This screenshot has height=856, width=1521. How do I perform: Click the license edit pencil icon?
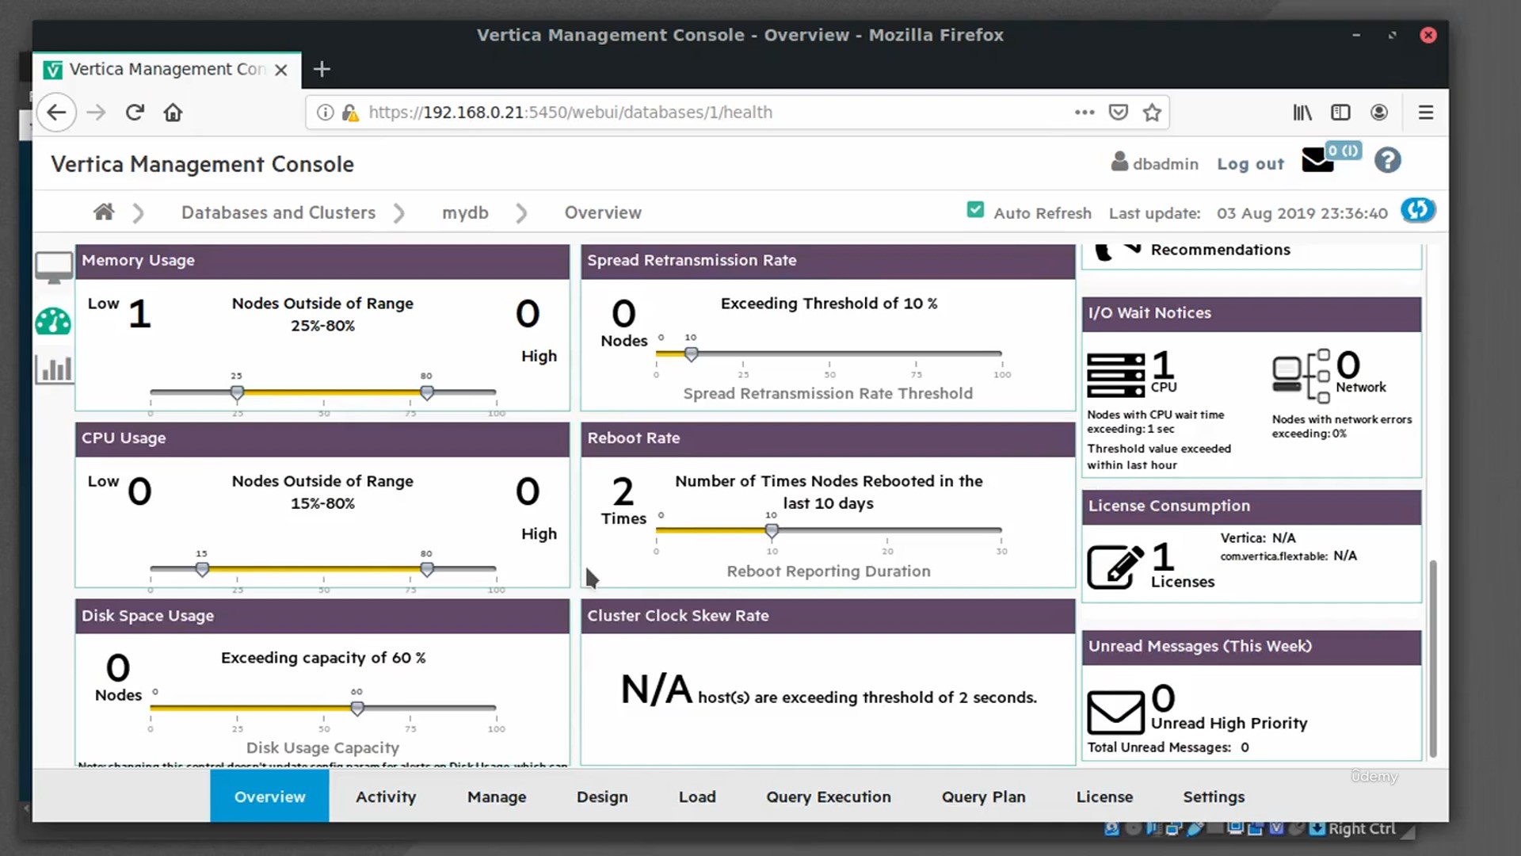(1115, 566)
